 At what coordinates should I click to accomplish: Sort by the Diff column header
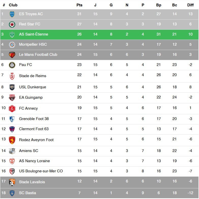[x=190, y=5]
